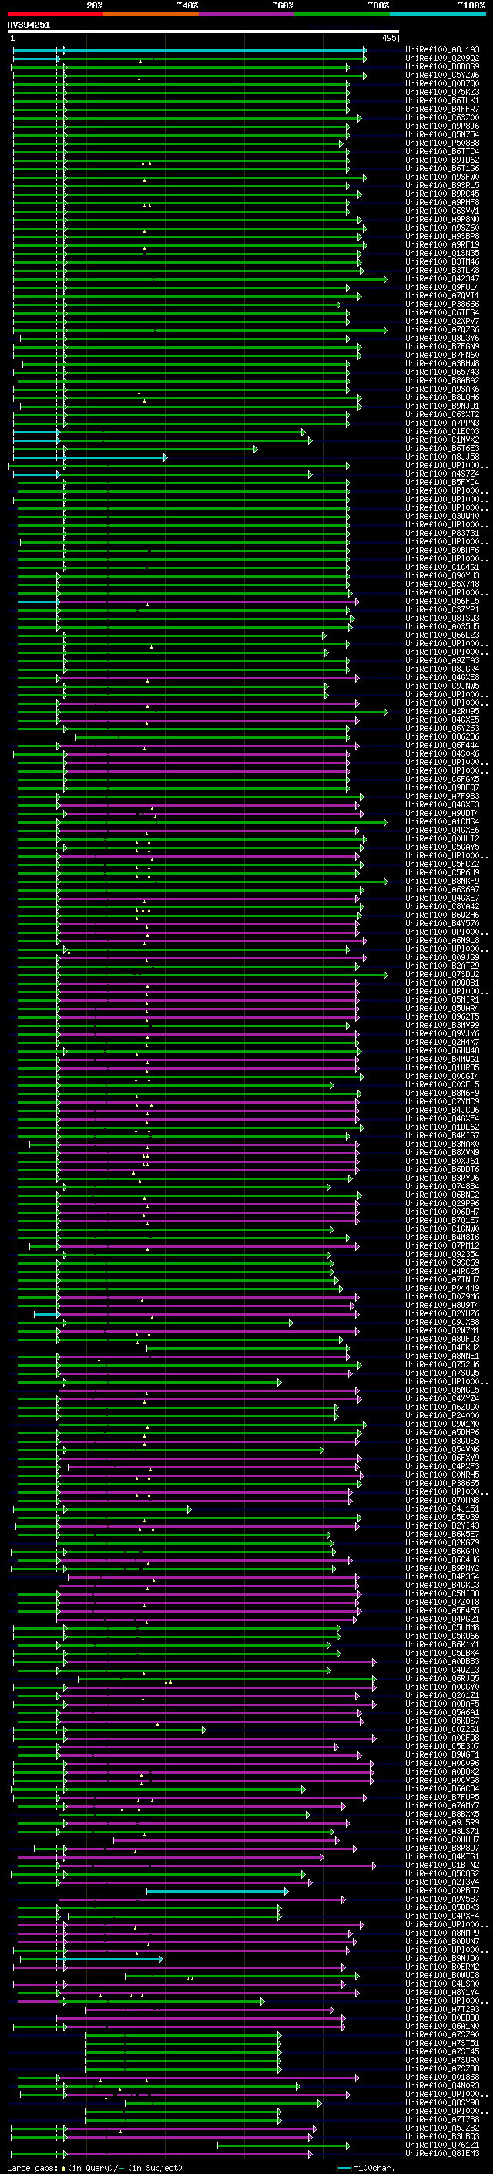Select hit UniRef100_Q42347
This screenshot has width=493, height=2174.
[x=442, y=278]
